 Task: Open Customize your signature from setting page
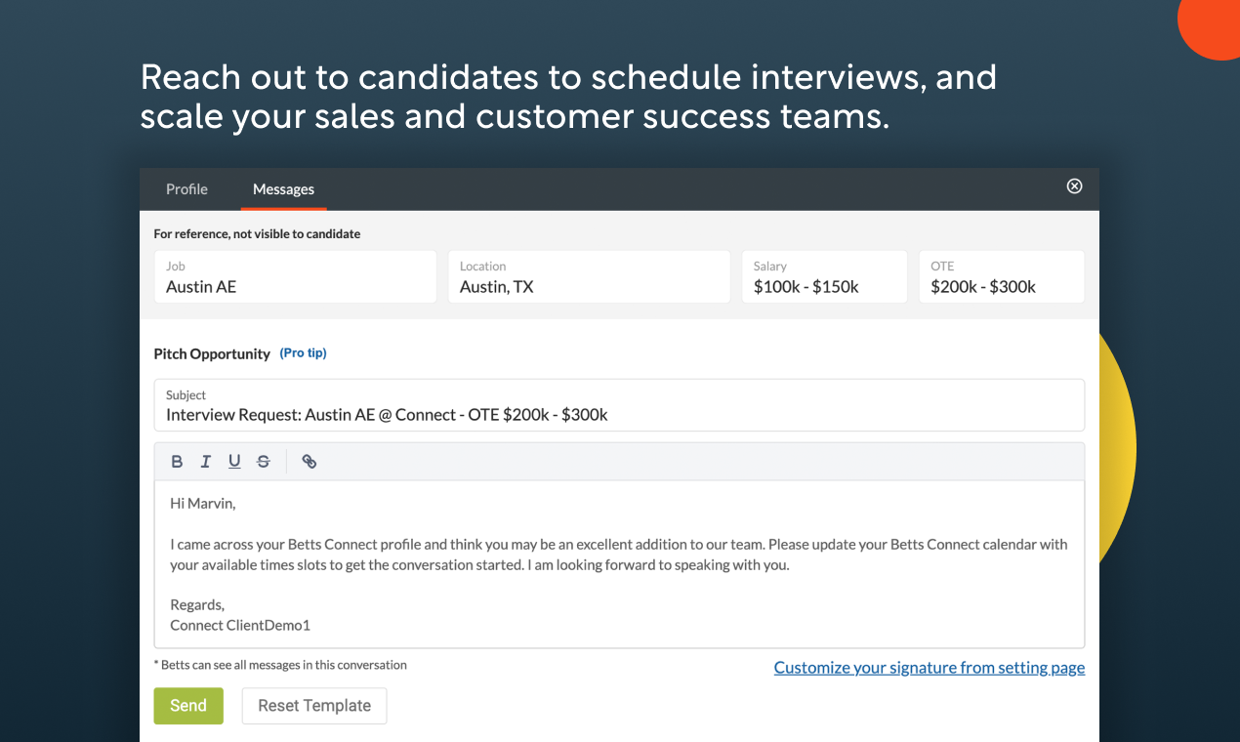(x=930, y=668)
